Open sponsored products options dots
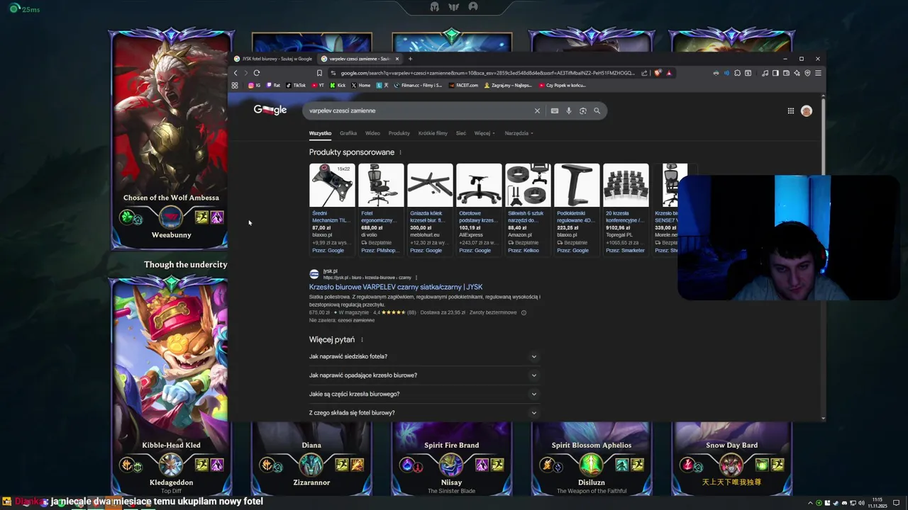Screen dimensions: 908x510 coord(400,152)
